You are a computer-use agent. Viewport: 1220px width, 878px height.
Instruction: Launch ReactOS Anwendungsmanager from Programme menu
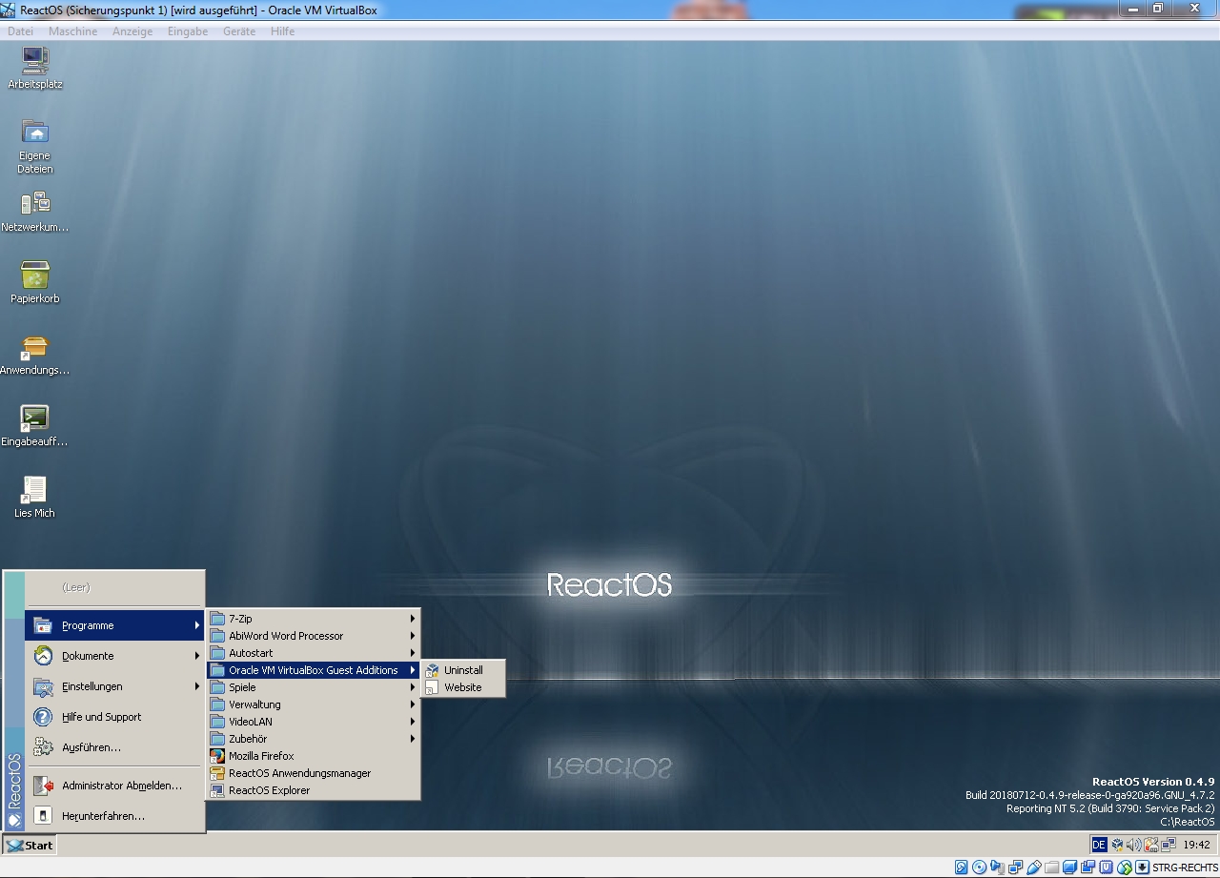(x=314, y=773)
